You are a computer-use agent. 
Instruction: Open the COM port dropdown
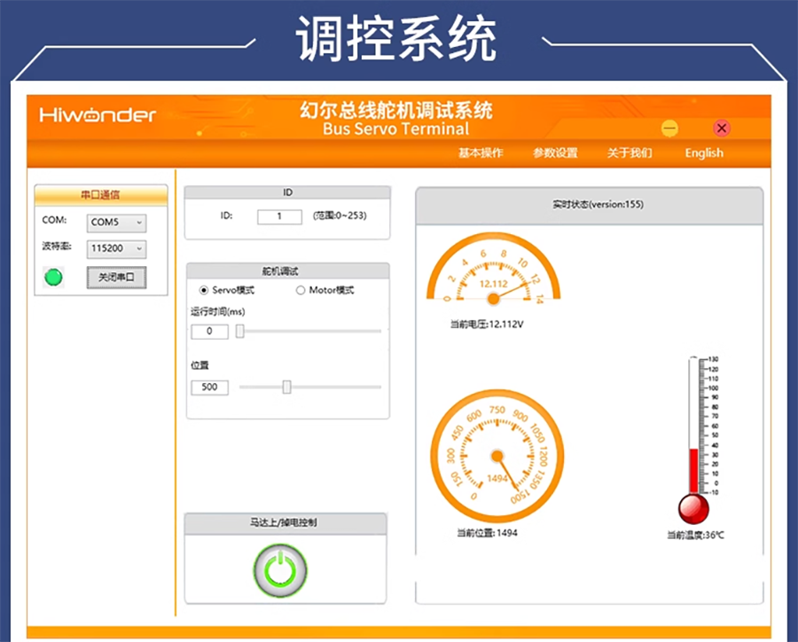(116, 223)
